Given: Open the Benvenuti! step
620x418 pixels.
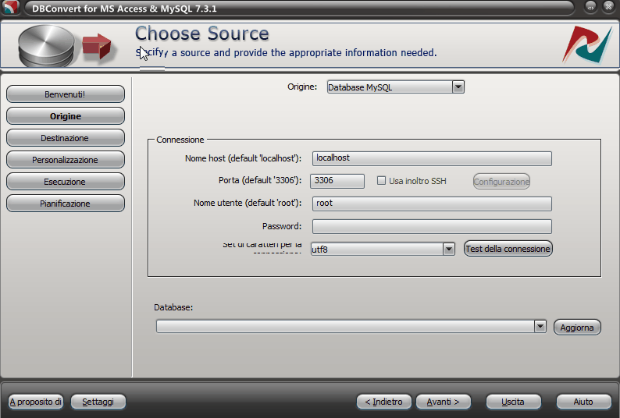Looking at the screenshot, I should tap(66, 94).
